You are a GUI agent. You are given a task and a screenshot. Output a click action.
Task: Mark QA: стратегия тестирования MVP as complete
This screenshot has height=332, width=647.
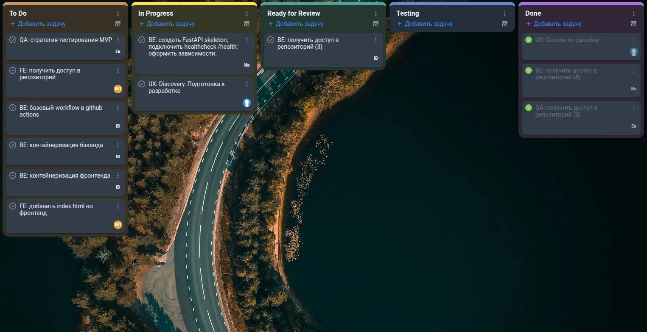tap(13, 40)
